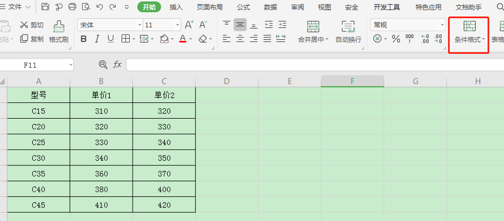The height and width of the screenshot is (221, 504).
Task: Expand the fill color dropdown arrow
Action: [172, 39]
